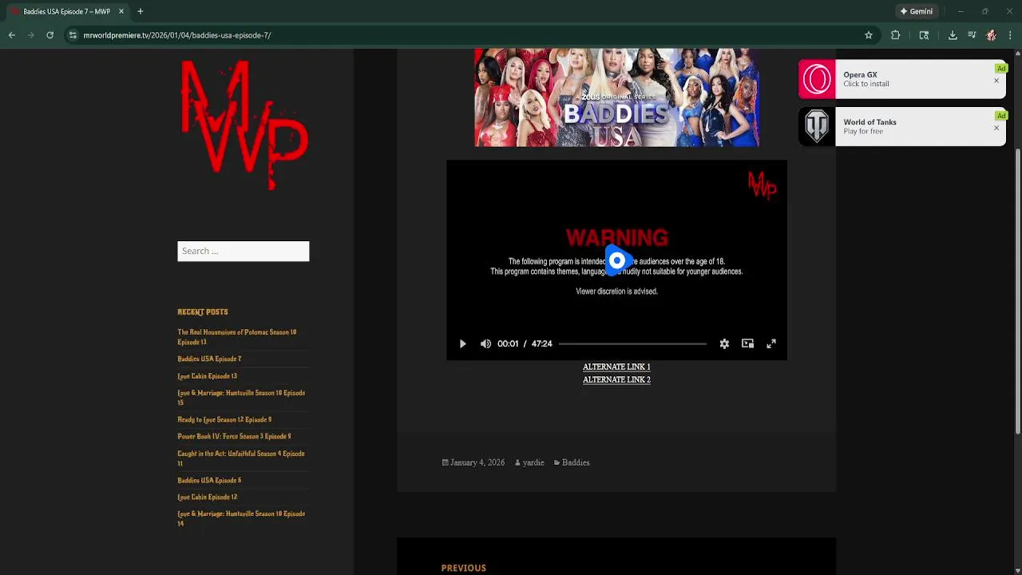Viewport: 1022px width, 575px height.
Task: Open the Gemini button
Action: pos(916,11)
